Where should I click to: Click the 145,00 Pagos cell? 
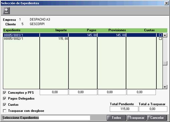[x=83, y=35]
